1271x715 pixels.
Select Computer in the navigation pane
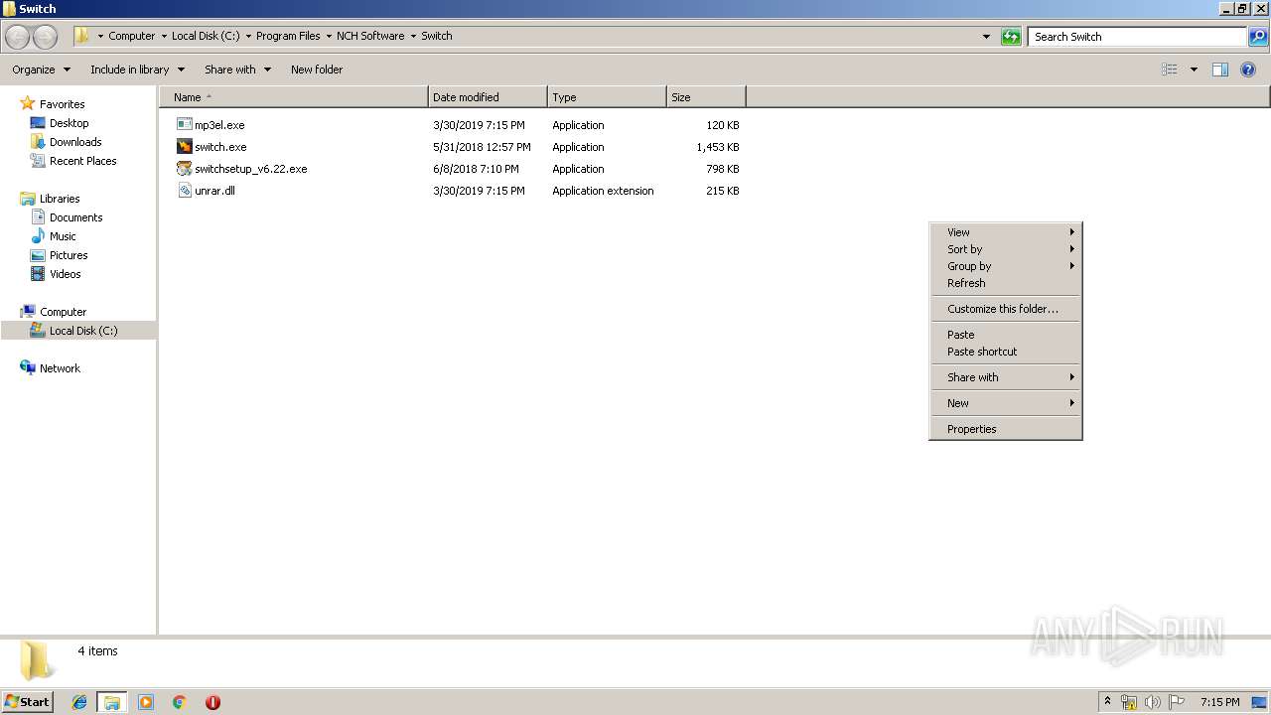click(63, 312)
